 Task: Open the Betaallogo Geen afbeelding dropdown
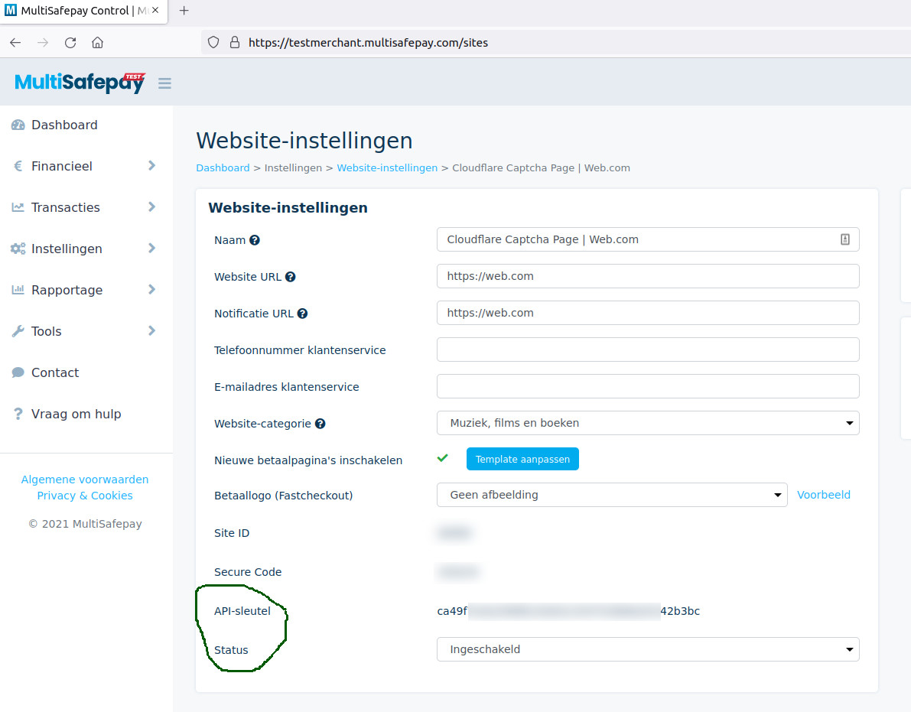(612, 495)
